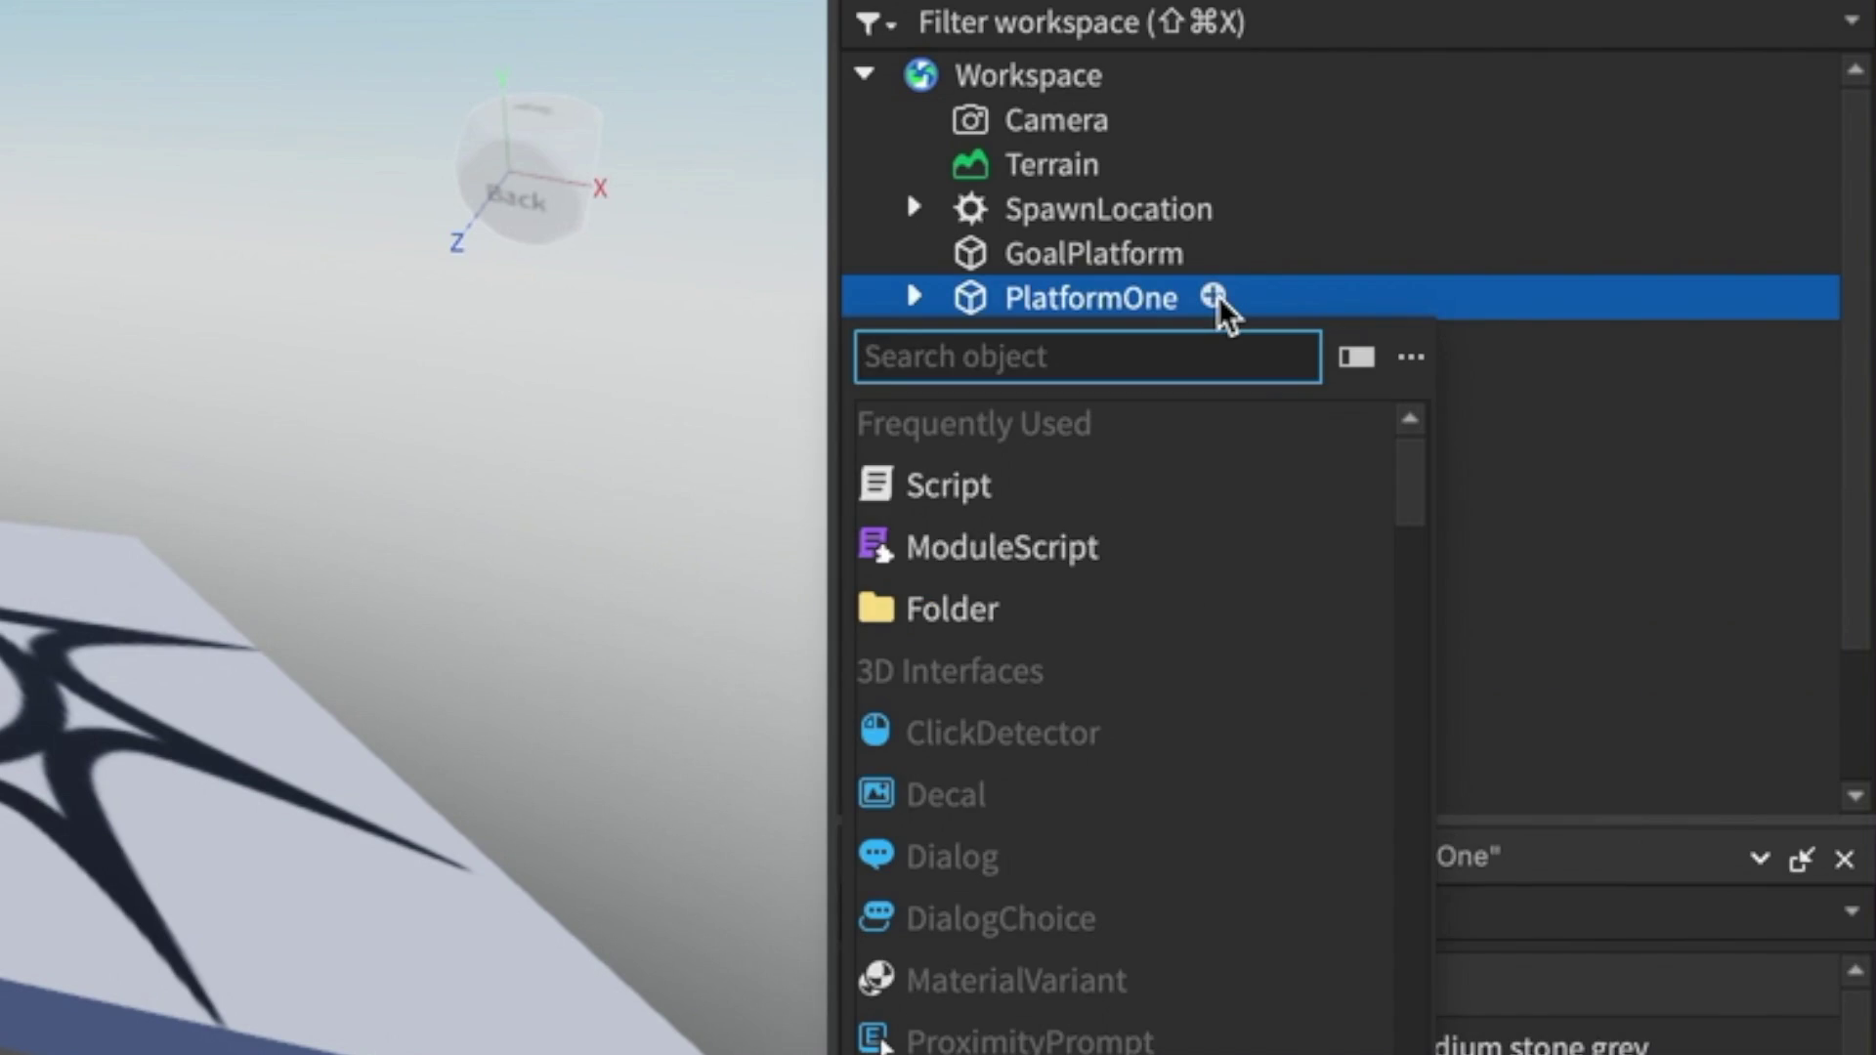
Task: Click the MaterialVariant sphere icon
Action: tap(875, 978)
